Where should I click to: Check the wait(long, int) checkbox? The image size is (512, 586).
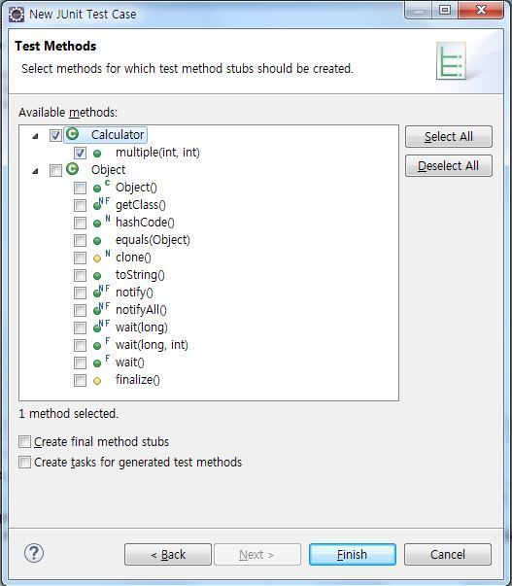80,345
